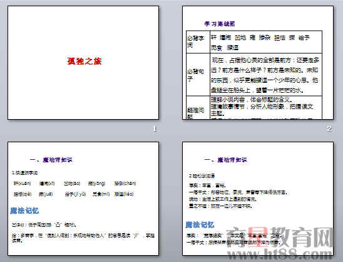Click the 必背字词 table cell
Viewport: 343px width, 262px height.
coord(198,42)
